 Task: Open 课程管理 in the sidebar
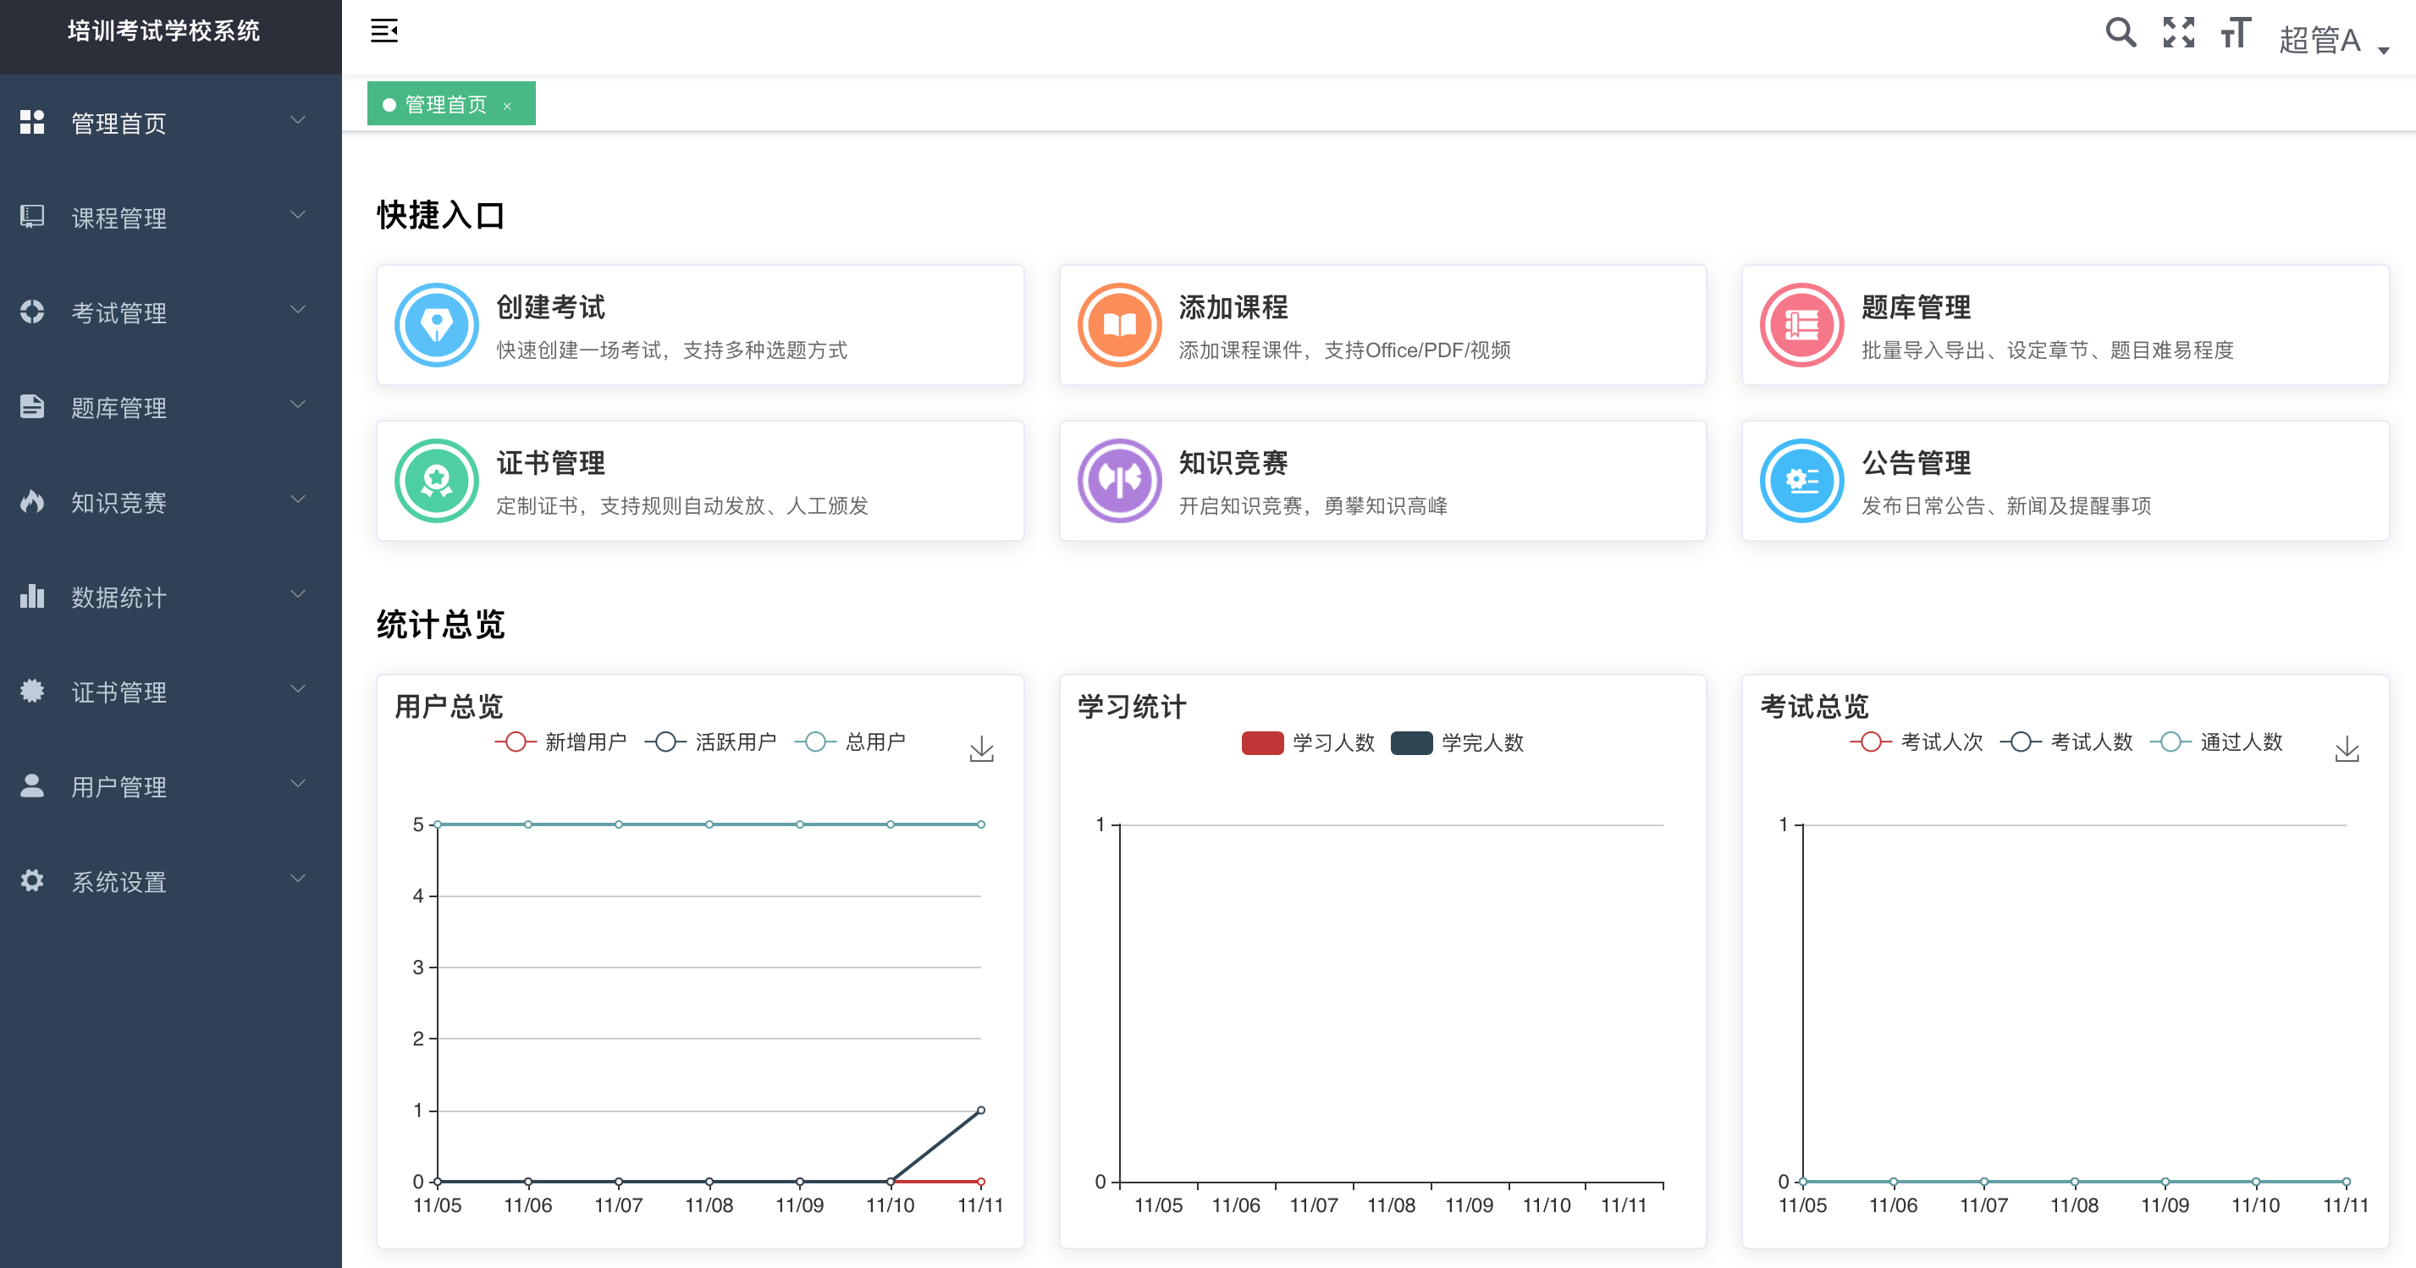(171, 218)
